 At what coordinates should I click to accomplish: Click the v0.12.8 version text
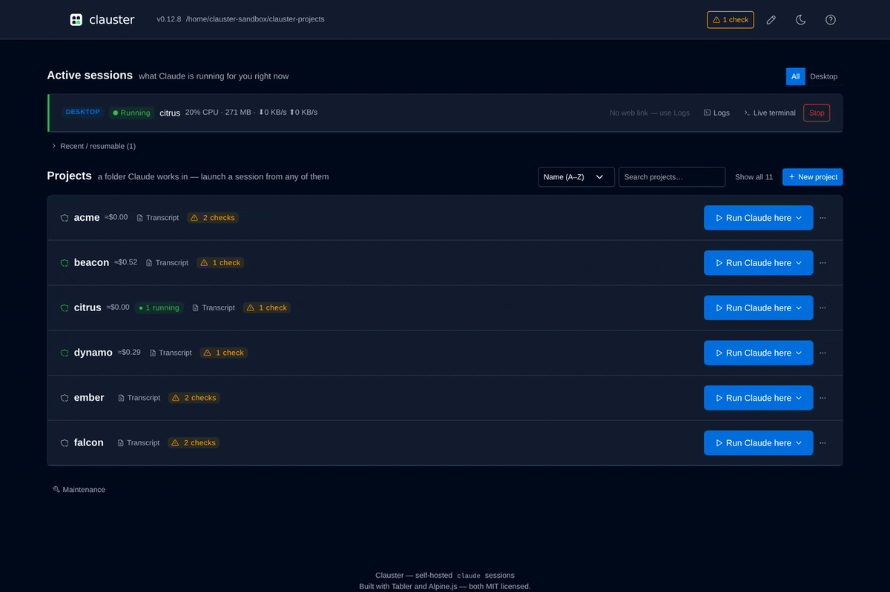tap(169, 19)
